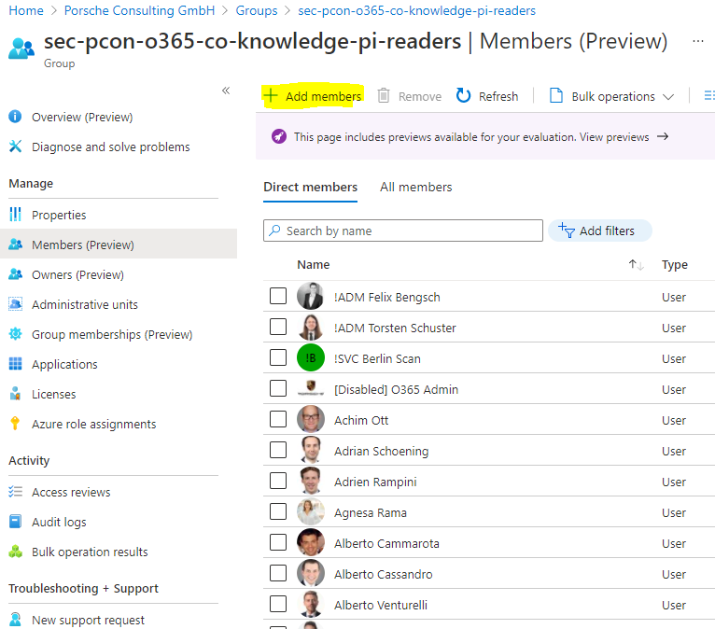Open Properties from the sidebar

point(59,215)
